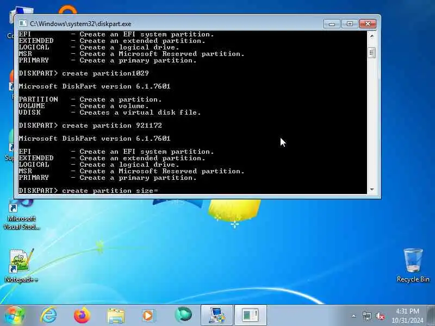
Task: Maximize the diskpart window
Action: [350, 24]
